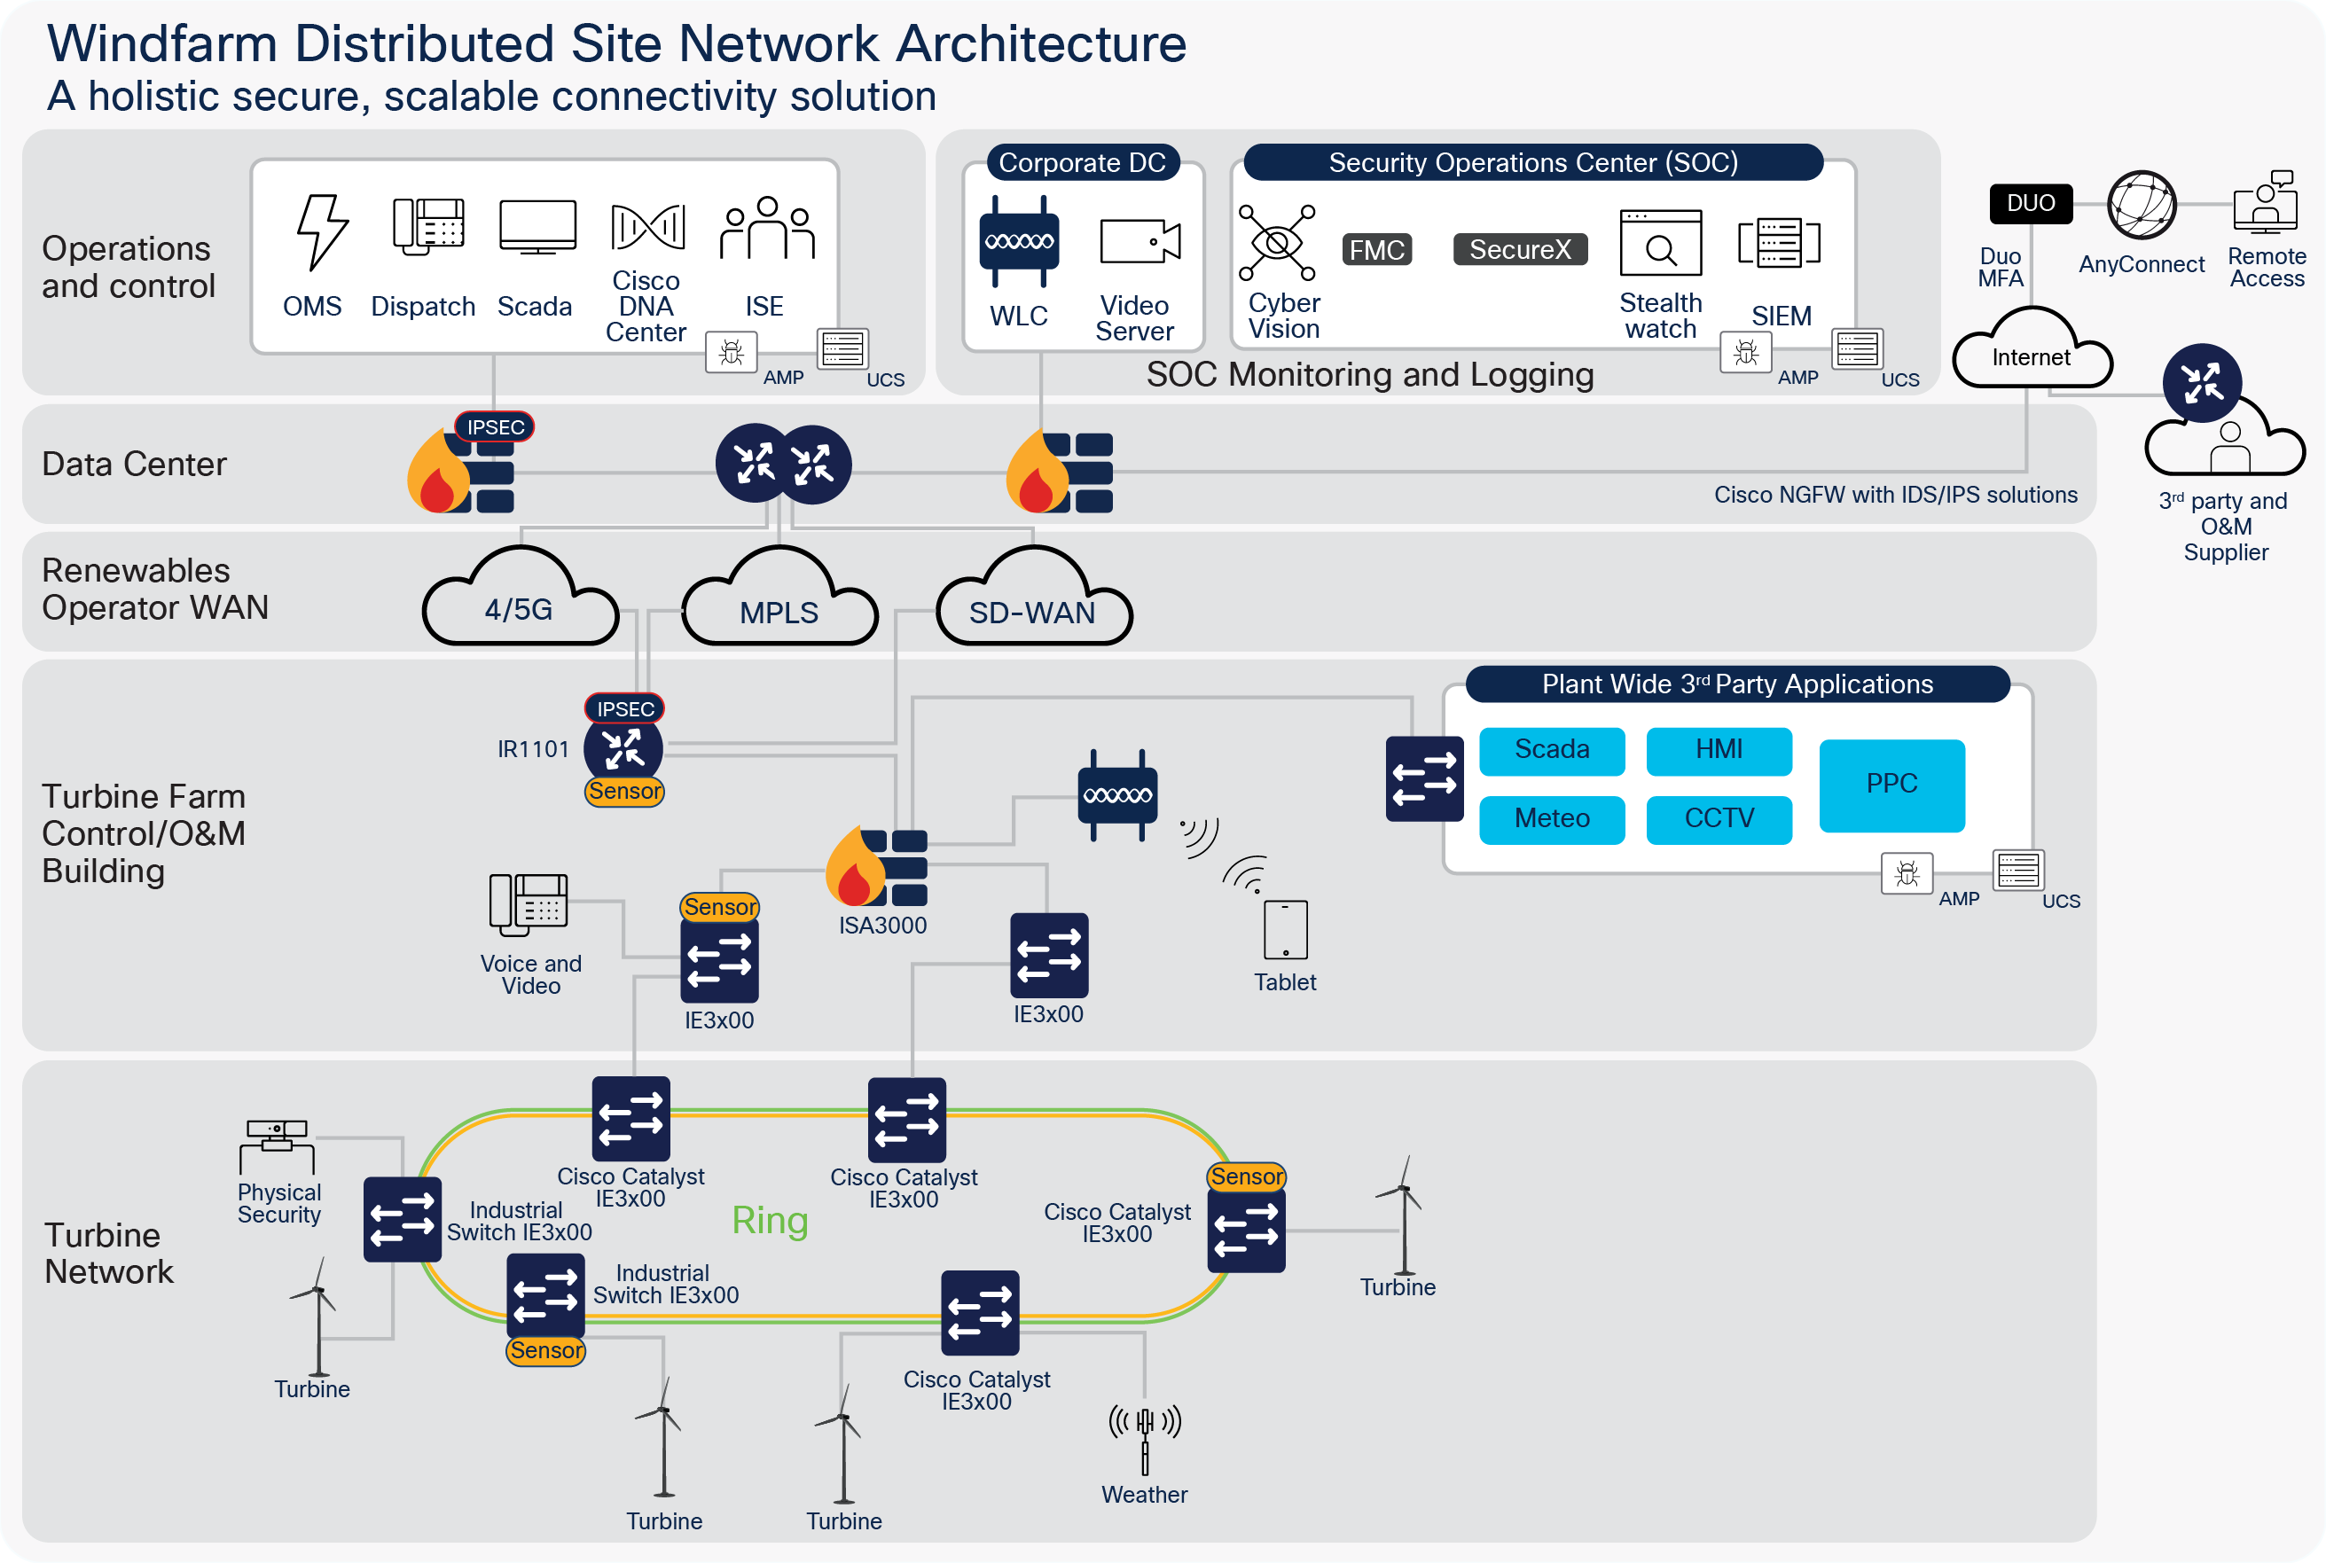Select the HMI application tile
2326x1563 pixels.
tap(1719, 751)
